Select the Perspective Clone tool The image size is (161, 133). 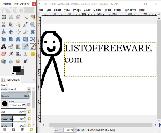[4, 61]
